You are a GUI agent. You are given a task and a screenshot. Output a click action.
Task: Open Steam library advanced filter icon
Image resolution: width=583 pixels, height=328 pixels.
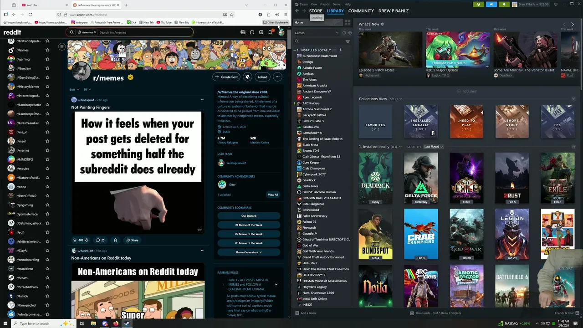coord(348,41)
